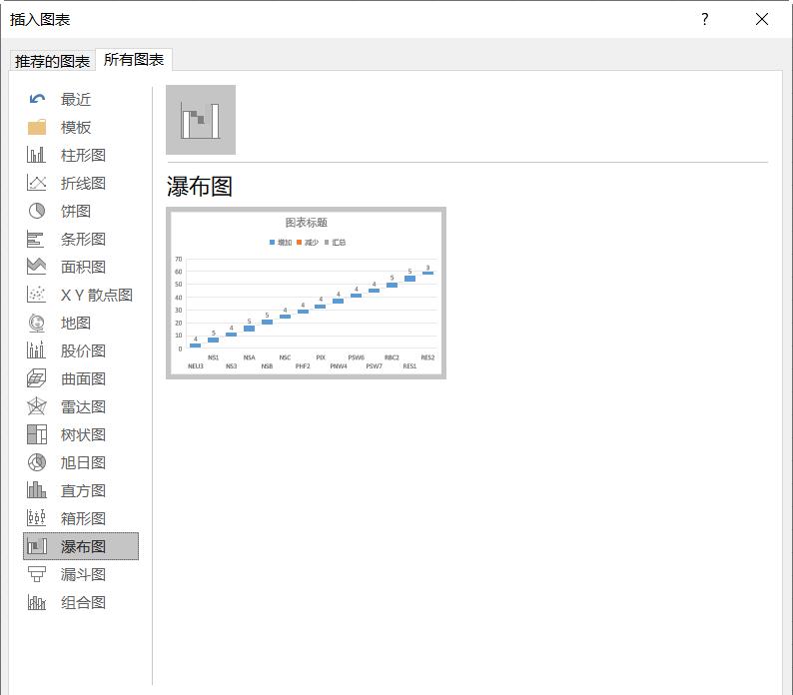Click the 股价图 label

click(x=84, y=350)
